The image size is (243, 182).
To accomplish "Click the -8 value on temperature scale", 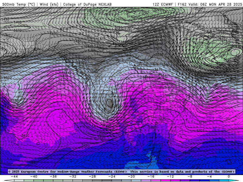I will (190, 177).
